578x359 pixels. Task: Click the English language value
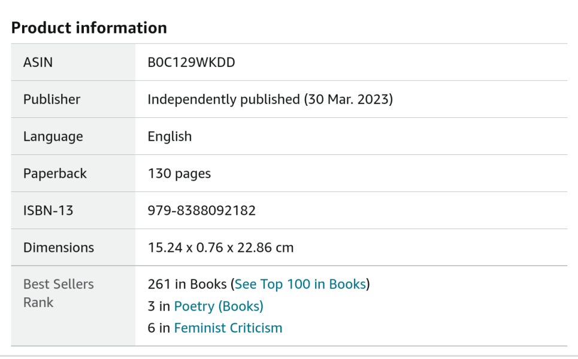coord(170,136)
